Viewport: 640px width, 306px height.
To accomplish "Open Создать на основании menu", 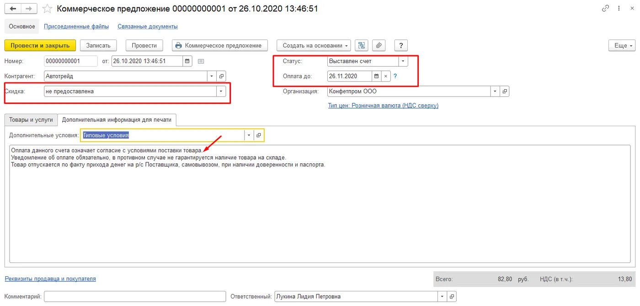I will (314, 45).
